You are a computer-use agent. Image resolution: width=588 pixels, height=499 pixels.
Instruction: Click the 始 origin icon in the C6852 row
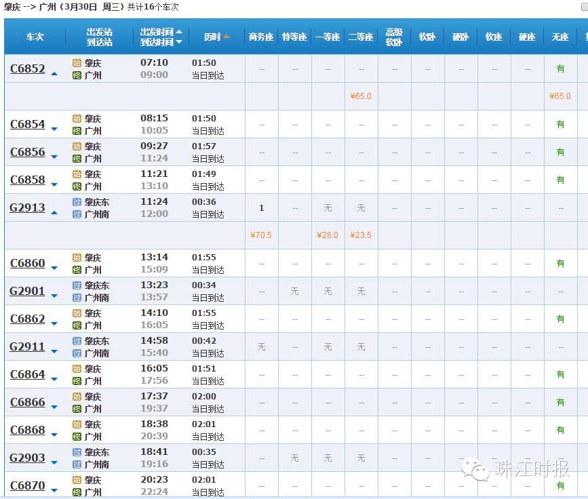pos(77,63)
